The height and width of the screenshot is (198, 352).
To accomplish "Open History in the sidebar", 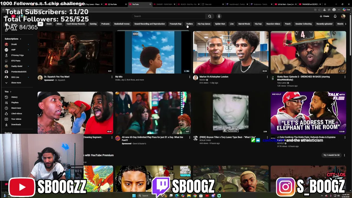I will click(x=14, y=97).
